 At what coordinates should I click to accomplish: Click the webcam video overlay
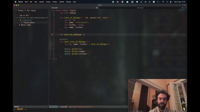(x=157, y=96)
